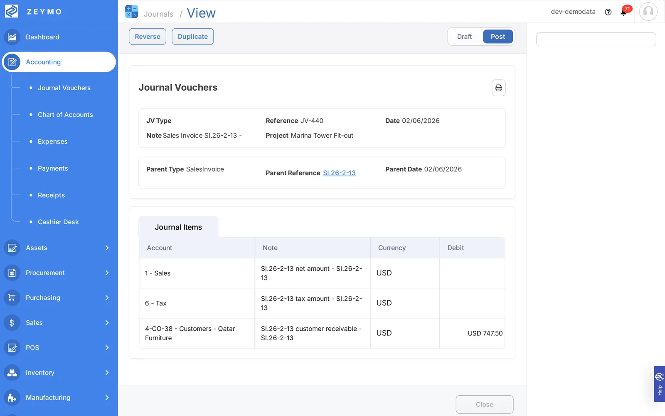This screenshot has width=665, height=416.
Task: Open Chart of Accounts submenu item
Action: pos(65,115)
